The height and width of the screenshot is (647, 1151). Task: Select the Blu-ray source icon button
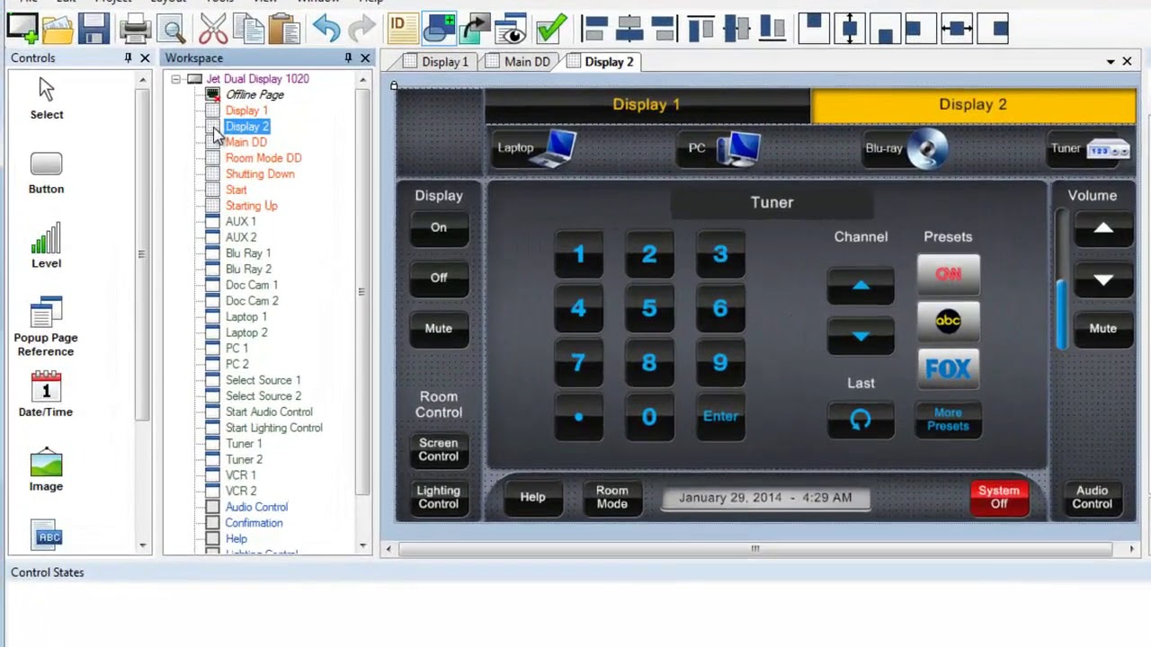click(x=906, y=148)
